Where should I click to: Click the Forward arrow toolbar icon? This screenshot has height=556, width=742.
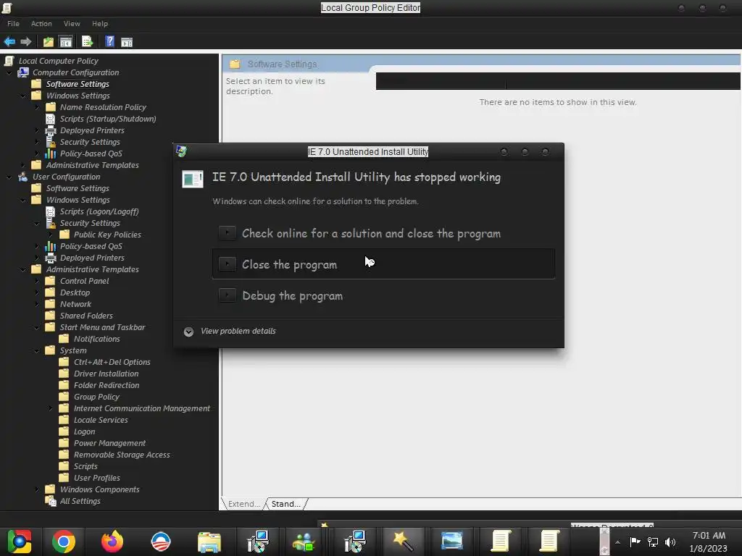click(26, 41)
